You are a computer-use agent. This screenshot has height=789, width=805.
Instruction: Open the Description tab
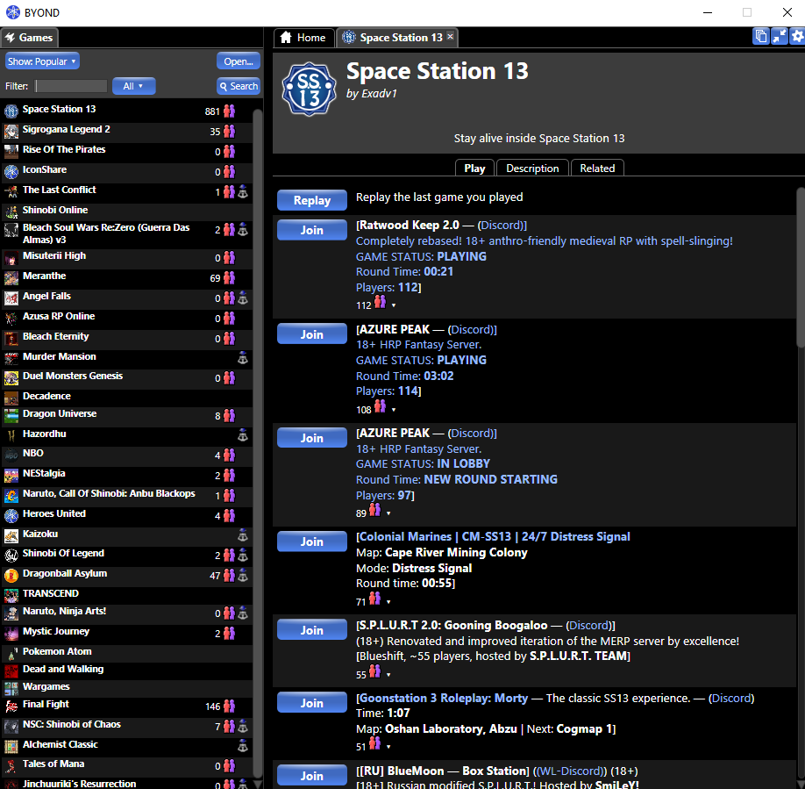click(532, 168)
